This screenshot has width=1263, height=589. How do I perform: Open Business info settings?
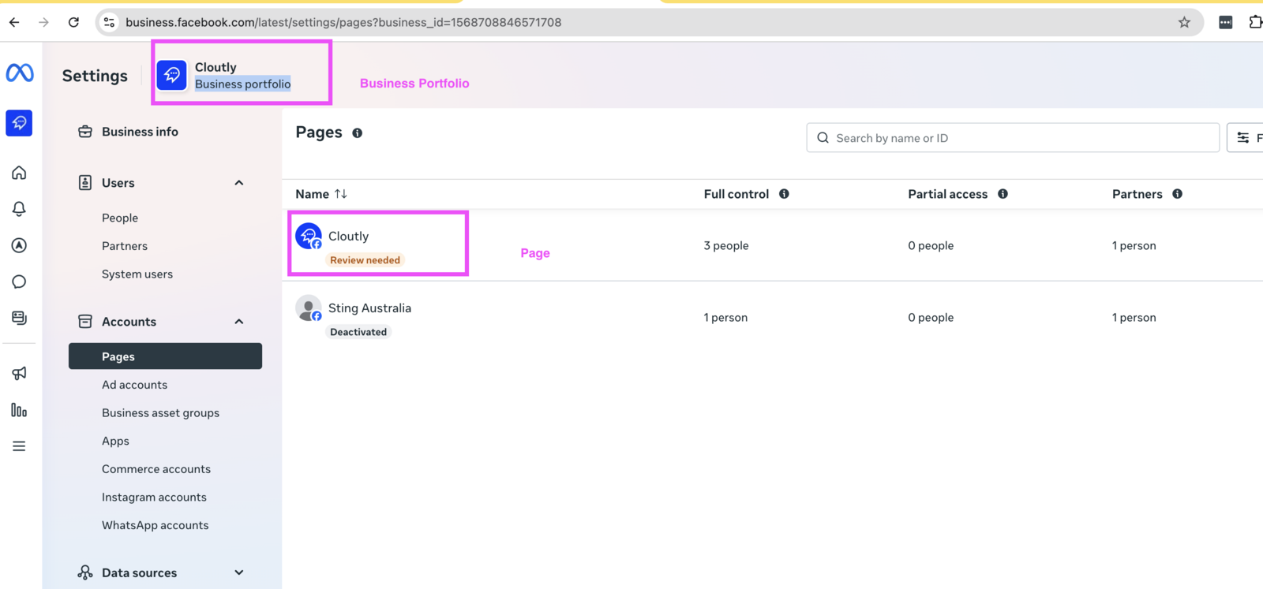coord(140,132)
